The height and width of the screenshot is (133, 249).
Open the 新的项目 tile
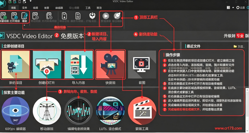coord(16,64)
